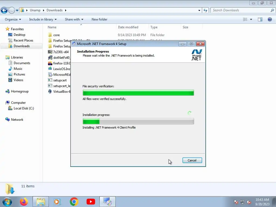Screen dimensions: 276x207
Task: Select the setupcert file
Action: [60, 80]
